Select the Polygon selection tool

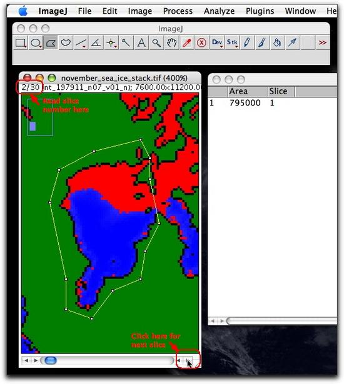pos(51,43)
